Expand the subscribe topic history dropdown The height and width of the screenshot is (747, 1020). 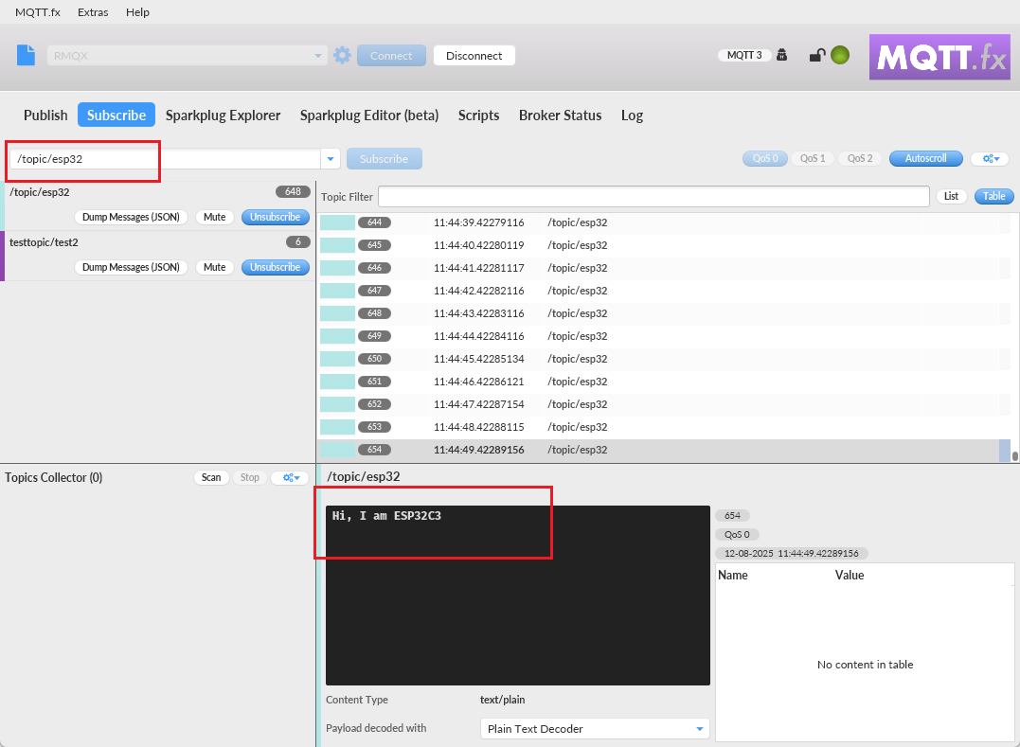pyautogui.click(x=331, y=159)
